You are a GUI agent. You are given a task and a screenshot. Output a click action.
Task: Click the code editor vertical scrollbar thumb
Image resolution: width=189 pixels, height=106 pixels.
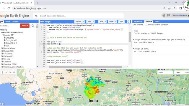pyautogui.click(x=130, y=37)
